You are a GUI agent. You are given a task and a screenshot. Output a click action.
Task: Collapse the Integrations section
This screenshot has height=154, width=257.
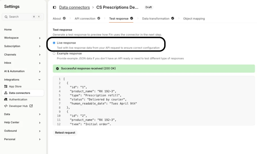coord(40,80)
